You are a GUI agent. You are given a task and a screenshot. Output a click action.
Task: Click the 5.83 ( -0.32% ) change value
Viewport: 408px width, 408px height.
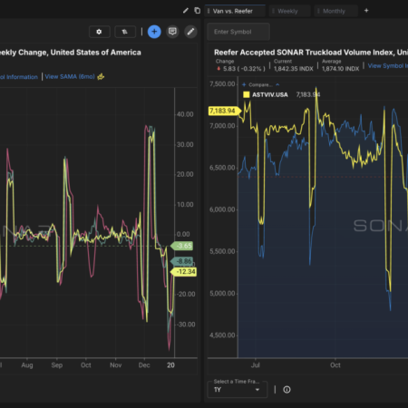[x=244, y=69]
